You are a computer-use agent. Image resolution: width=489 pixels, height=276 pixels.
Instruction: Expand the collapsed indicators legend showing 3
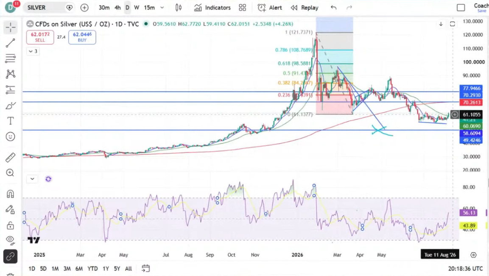coord(33,51)
